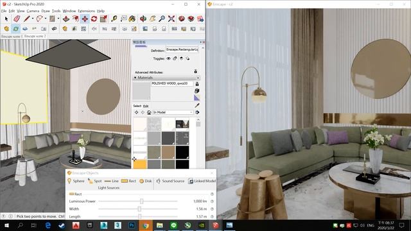Open Enscape Objects toolbar icon
The width and height of the screenshot is (411, 231).
(x=65, y=29)
